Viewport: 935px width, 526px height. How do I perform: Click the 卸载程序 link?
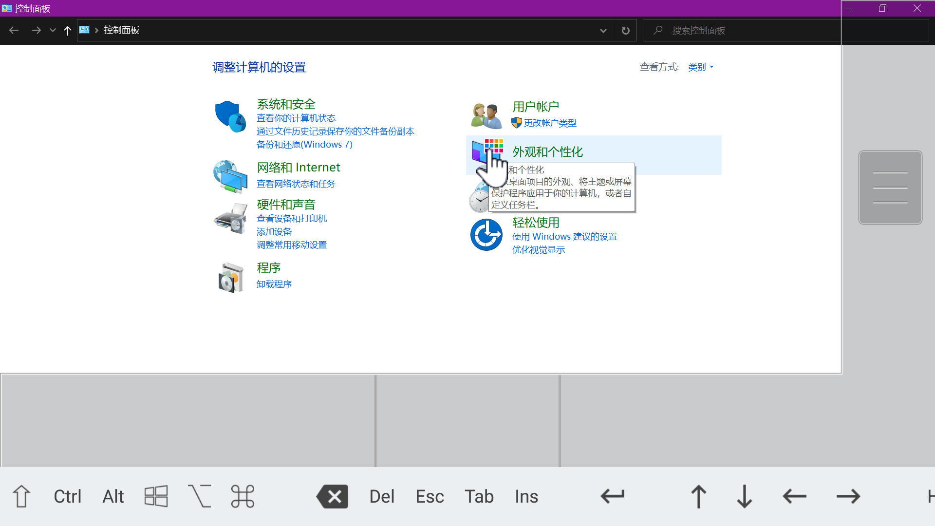tap(274, 284)
